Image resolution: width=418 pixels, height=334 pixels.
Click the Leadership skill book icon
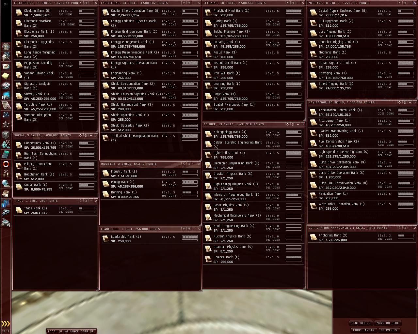[105, 239]
